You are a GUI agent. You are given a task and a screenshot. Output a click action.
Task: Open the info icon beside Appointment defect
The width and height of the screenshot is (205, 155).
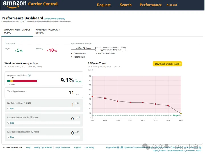[x=29, y=75]
